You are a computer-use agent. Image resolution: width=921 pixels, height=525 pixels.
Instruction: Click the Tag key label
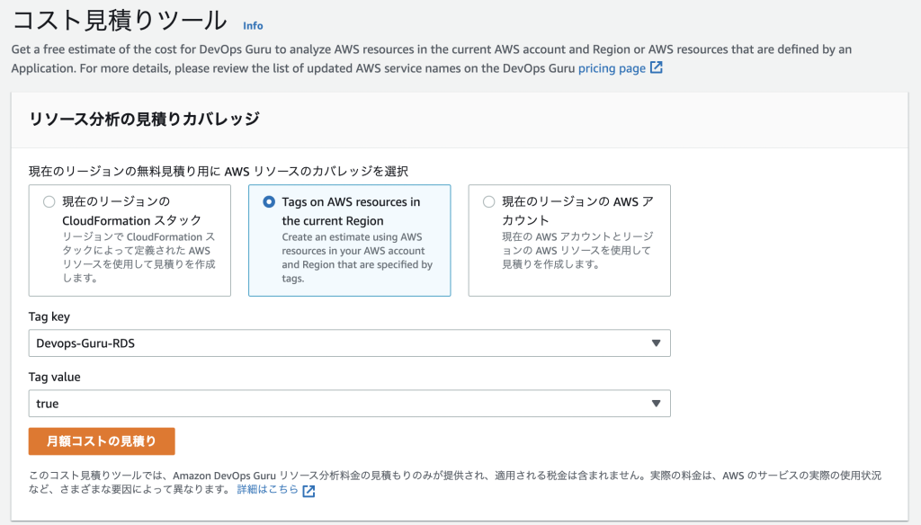pyautogui.click(x=49, y=316)
